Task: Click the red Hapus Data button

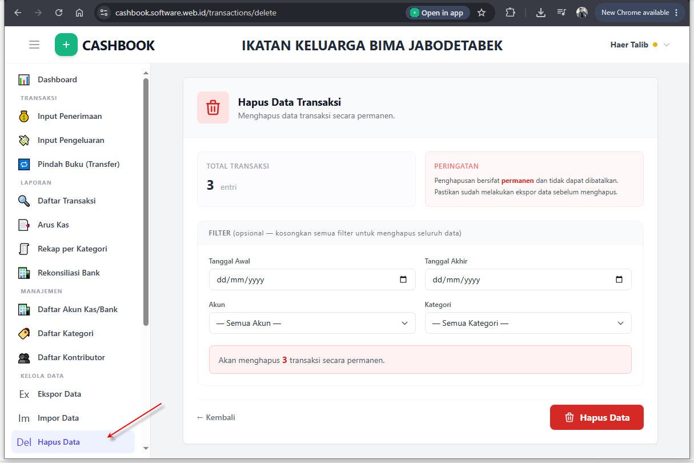Action: pyautogui.click(x=596, y=417)
